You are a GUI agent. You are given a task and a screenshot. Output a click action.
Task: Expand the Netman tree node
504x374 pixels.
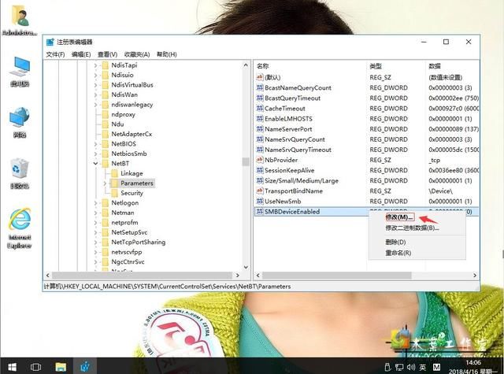[x=95, y=213]
